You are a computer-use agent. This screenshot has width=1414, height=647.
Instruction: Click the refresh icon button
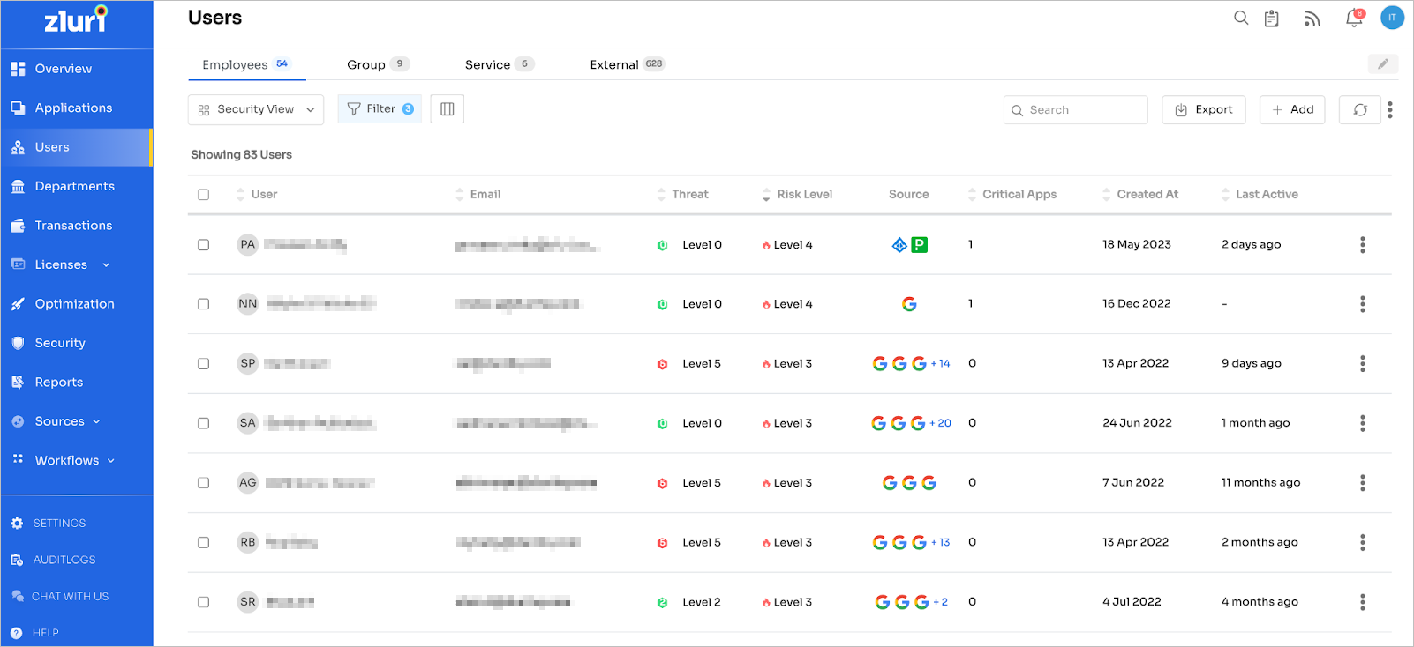(1360, 109)
